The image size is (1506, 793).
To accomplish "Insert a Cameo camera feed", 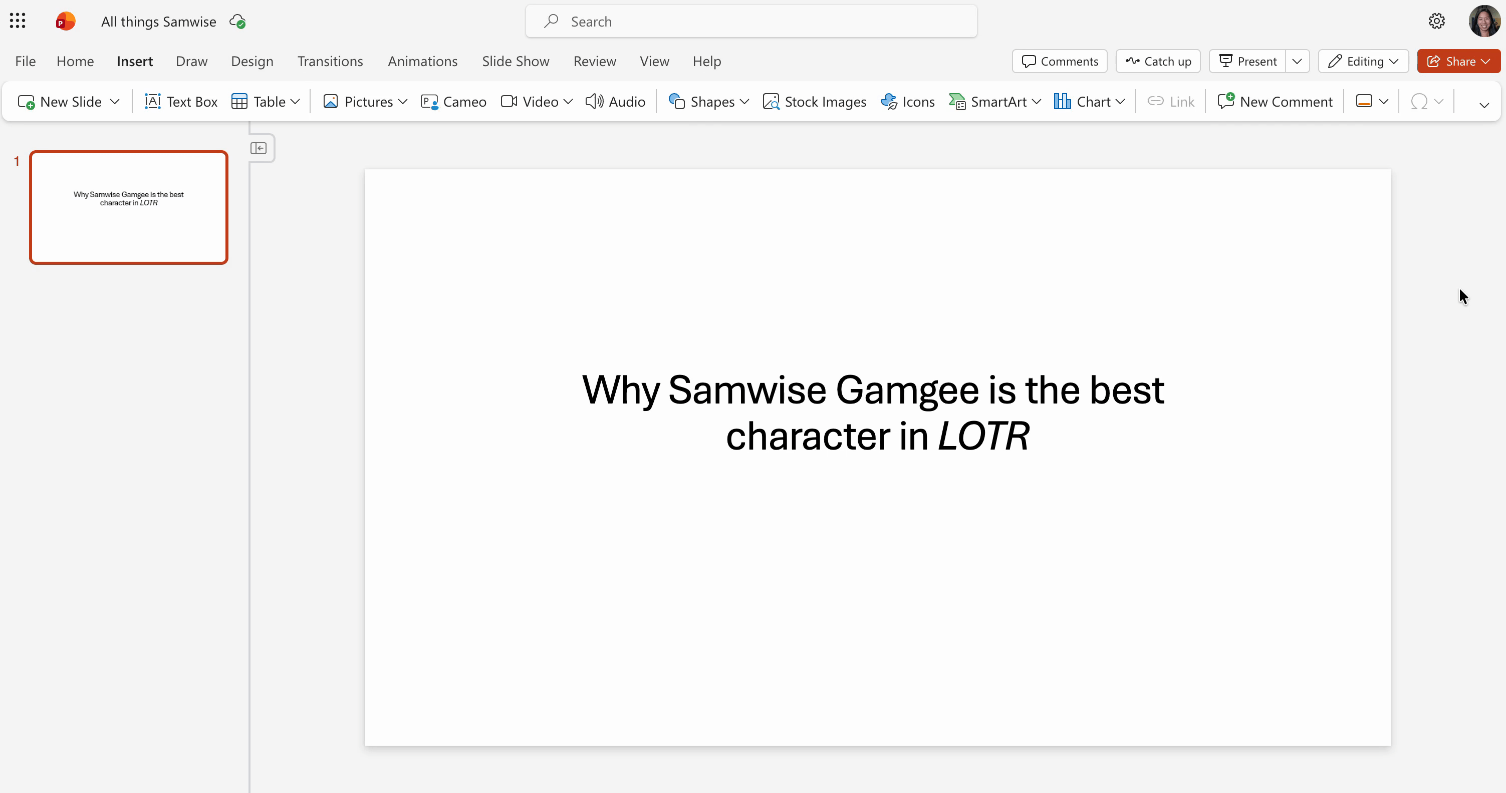I will [453, 102].
